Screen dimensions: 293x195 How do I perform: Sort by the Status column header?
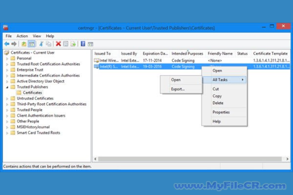(243, 54)
